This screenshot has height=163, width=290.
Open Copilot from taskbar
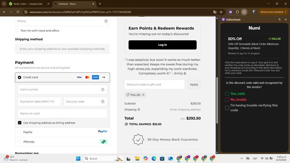tap(145, 158)
